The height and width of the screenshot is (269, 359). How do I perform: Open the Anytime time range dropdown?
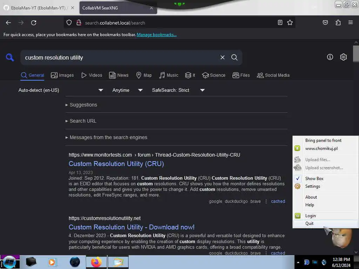pos(127,90)
